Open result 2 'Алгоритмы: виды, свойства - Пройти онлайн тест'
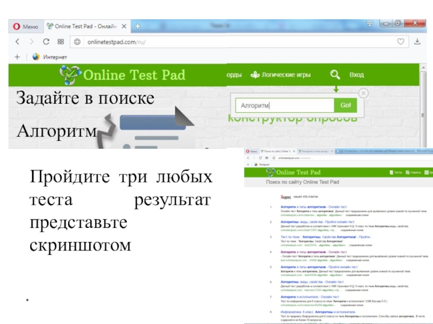 317,222
